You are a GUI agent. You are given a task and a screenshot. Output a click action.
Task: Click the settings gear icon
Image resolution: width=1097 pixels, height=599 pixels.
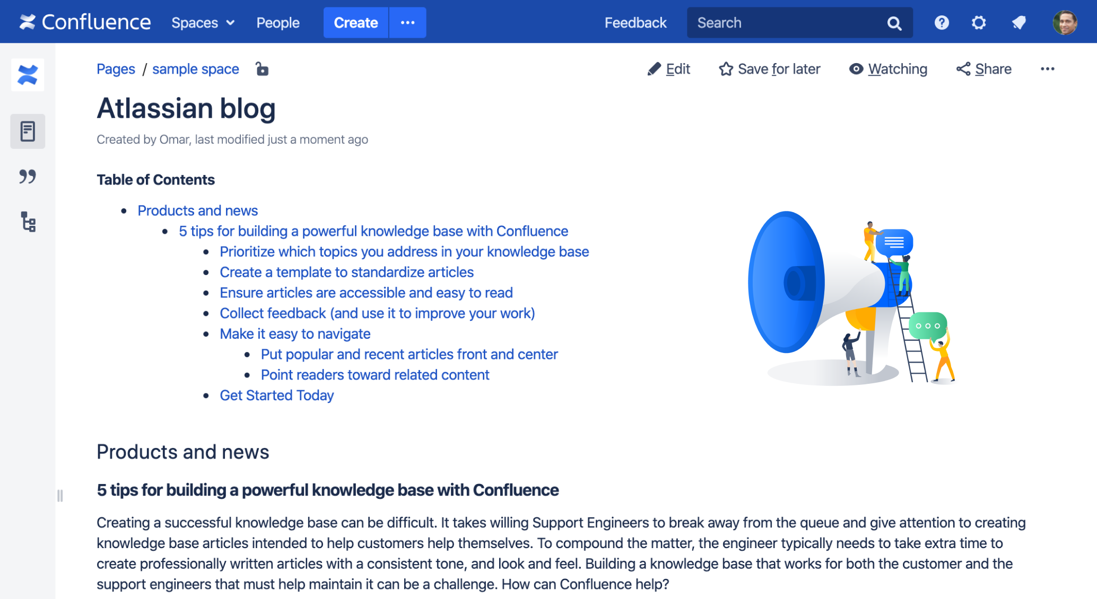coord(978,21)
